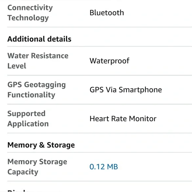This screenshot has width=192, height=192.
Task: Click the Water Resistance Level label
Action: coord(38,61)
